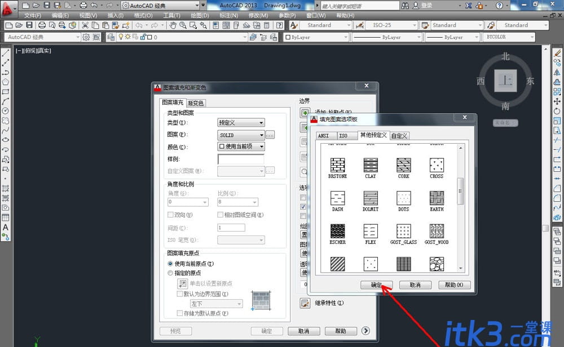The image size is (564, 347).
Task: Click the Print icon in standard toolbar
Action: coord(42,25)
